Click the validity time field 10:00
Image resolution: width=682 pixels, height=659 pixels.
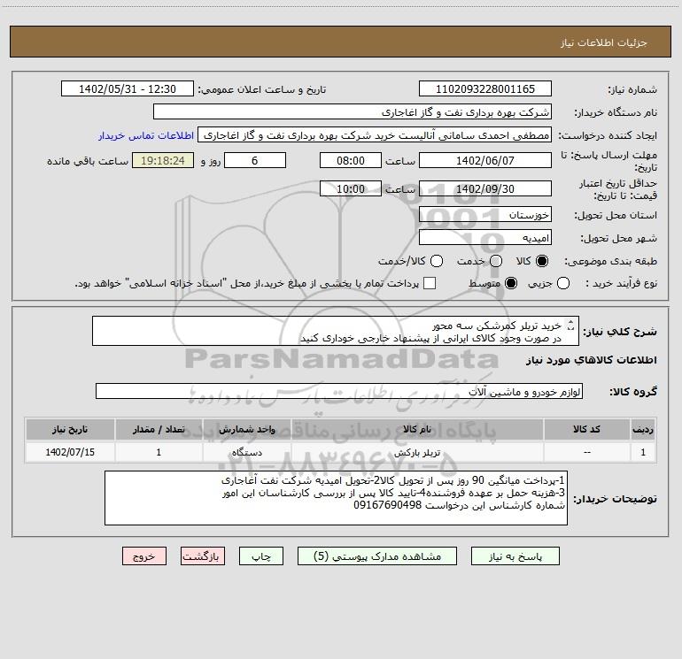[x=351, y=188]
